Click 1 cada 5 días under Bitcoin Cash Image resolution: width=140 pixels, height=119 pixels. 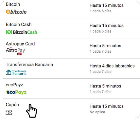click(x=101, y=31)
